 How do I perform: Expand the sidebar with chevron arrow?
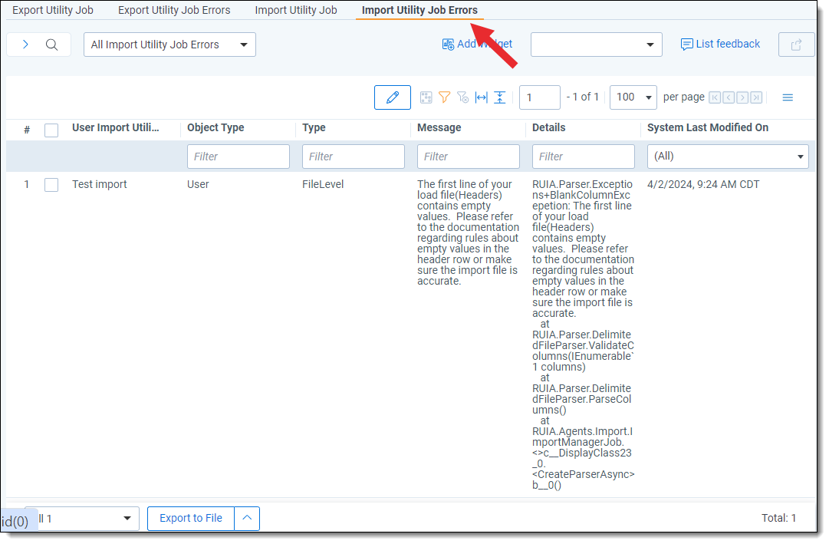(25, 45)
